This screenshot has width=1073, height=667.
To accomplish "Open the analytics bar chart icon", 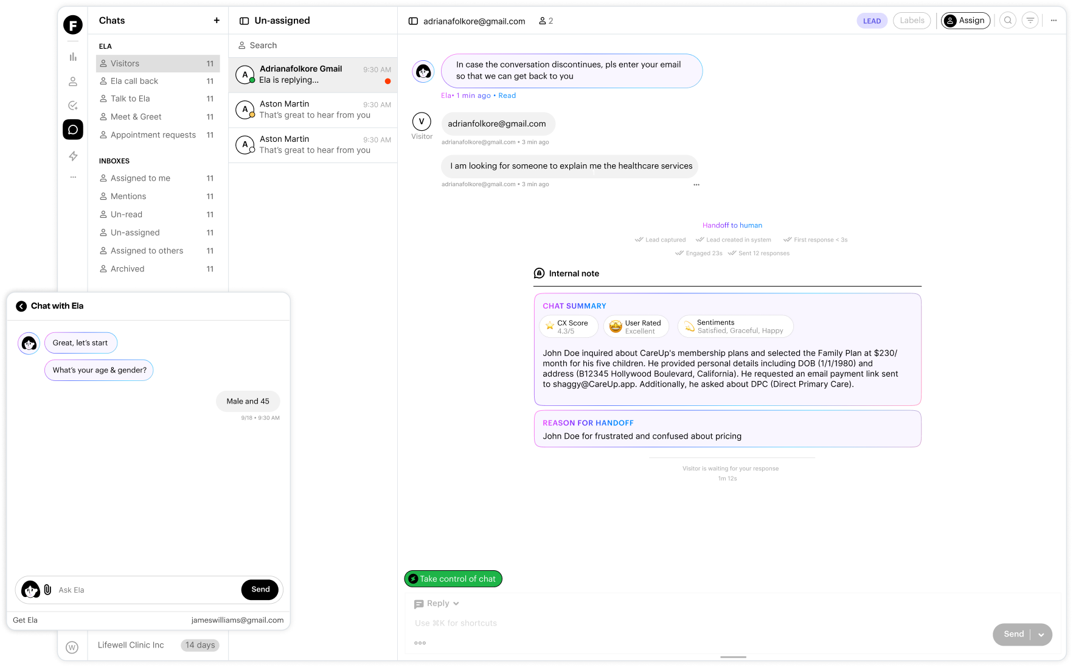I will [x=73, y=57].
